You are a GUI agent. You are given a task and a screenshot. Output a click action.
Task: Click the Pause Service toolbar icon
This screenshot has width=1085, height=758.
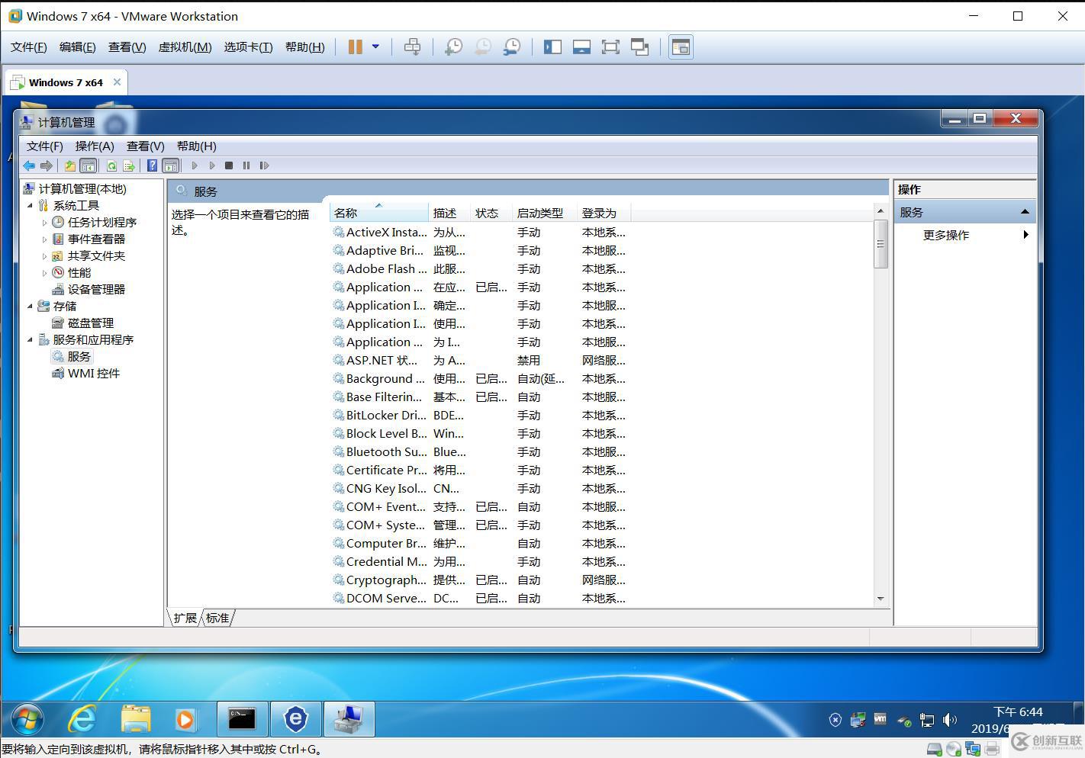[x=246, y=165]
